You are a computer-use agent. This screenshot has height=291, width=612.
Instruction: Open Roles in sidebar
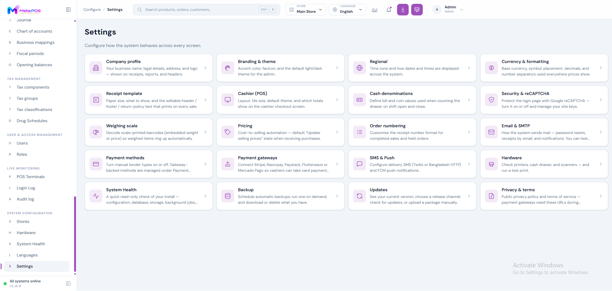(x=37, y=154)
